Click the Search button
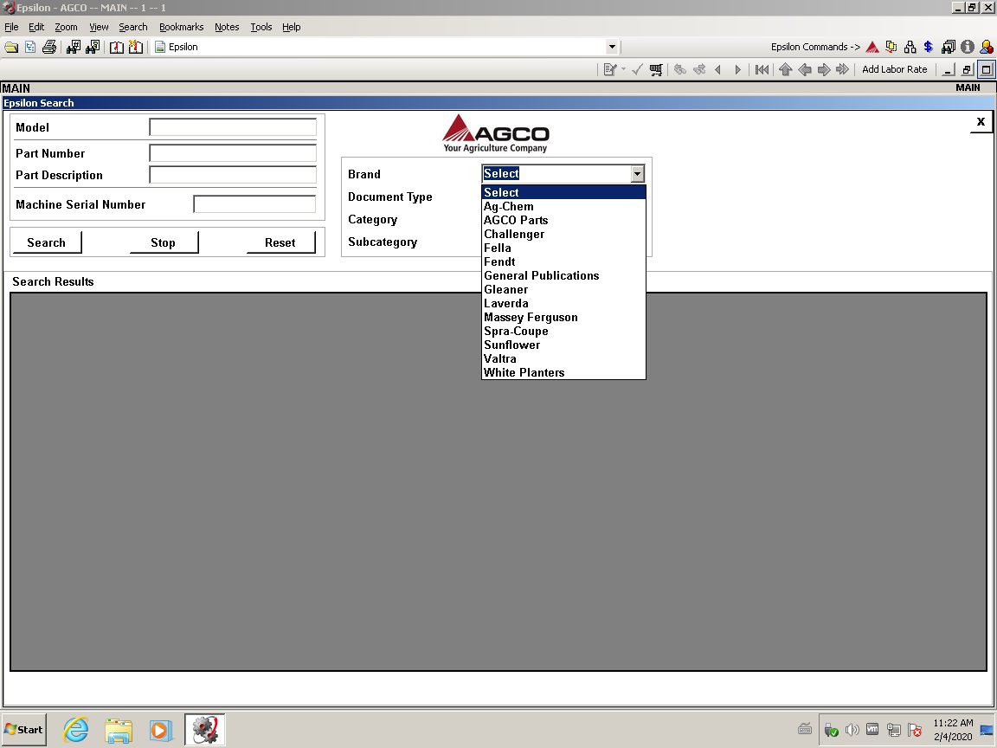 tap(47, 242)
